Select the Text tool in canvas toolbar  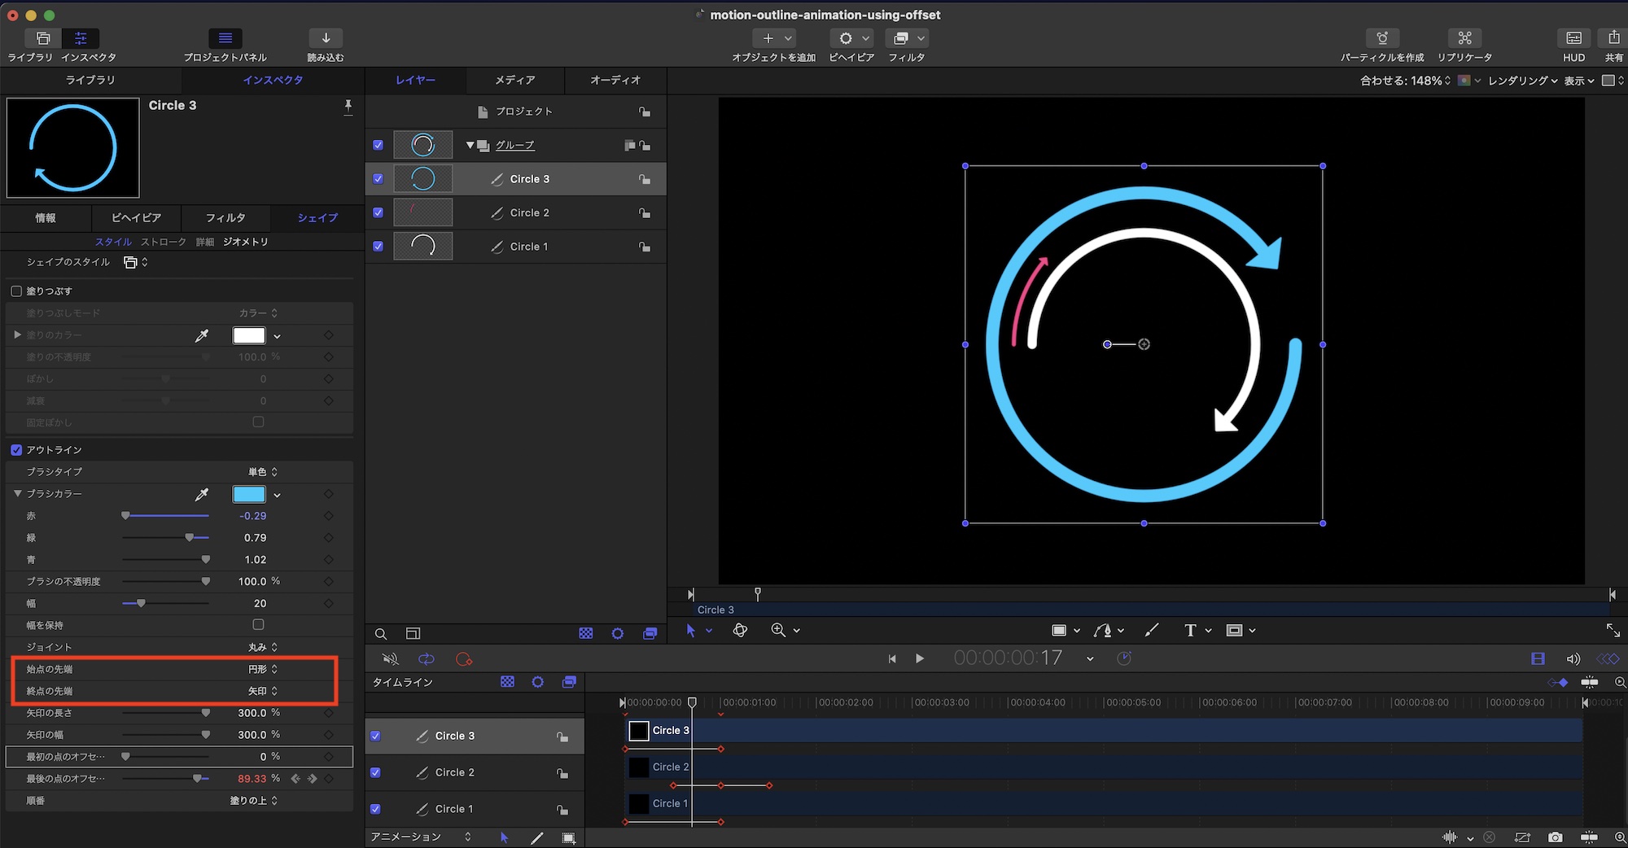click(1189, 631)
